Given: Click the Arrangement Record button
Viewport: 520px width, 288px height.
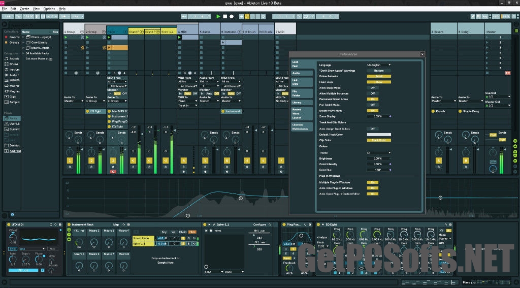Looking at the screenshot, I should coord(232,16).
